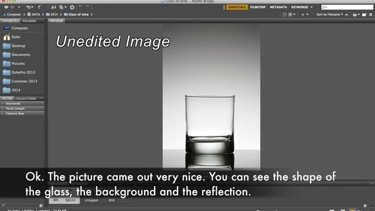Open the Sort by Filename dropdown
375x211 pixels.
tap(329, 15)
